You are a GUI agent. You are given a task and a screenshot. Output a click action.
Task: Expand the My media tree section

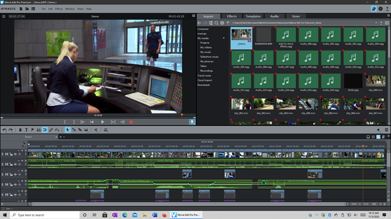click(224, 38)
